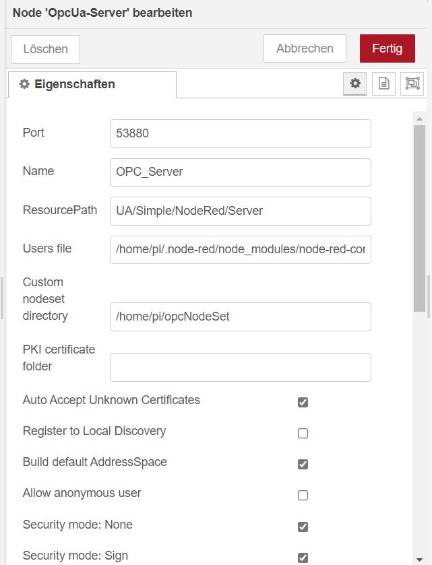Click the Löschen button
This screenshot has height=565, width=432.
(x=44, y=48)
